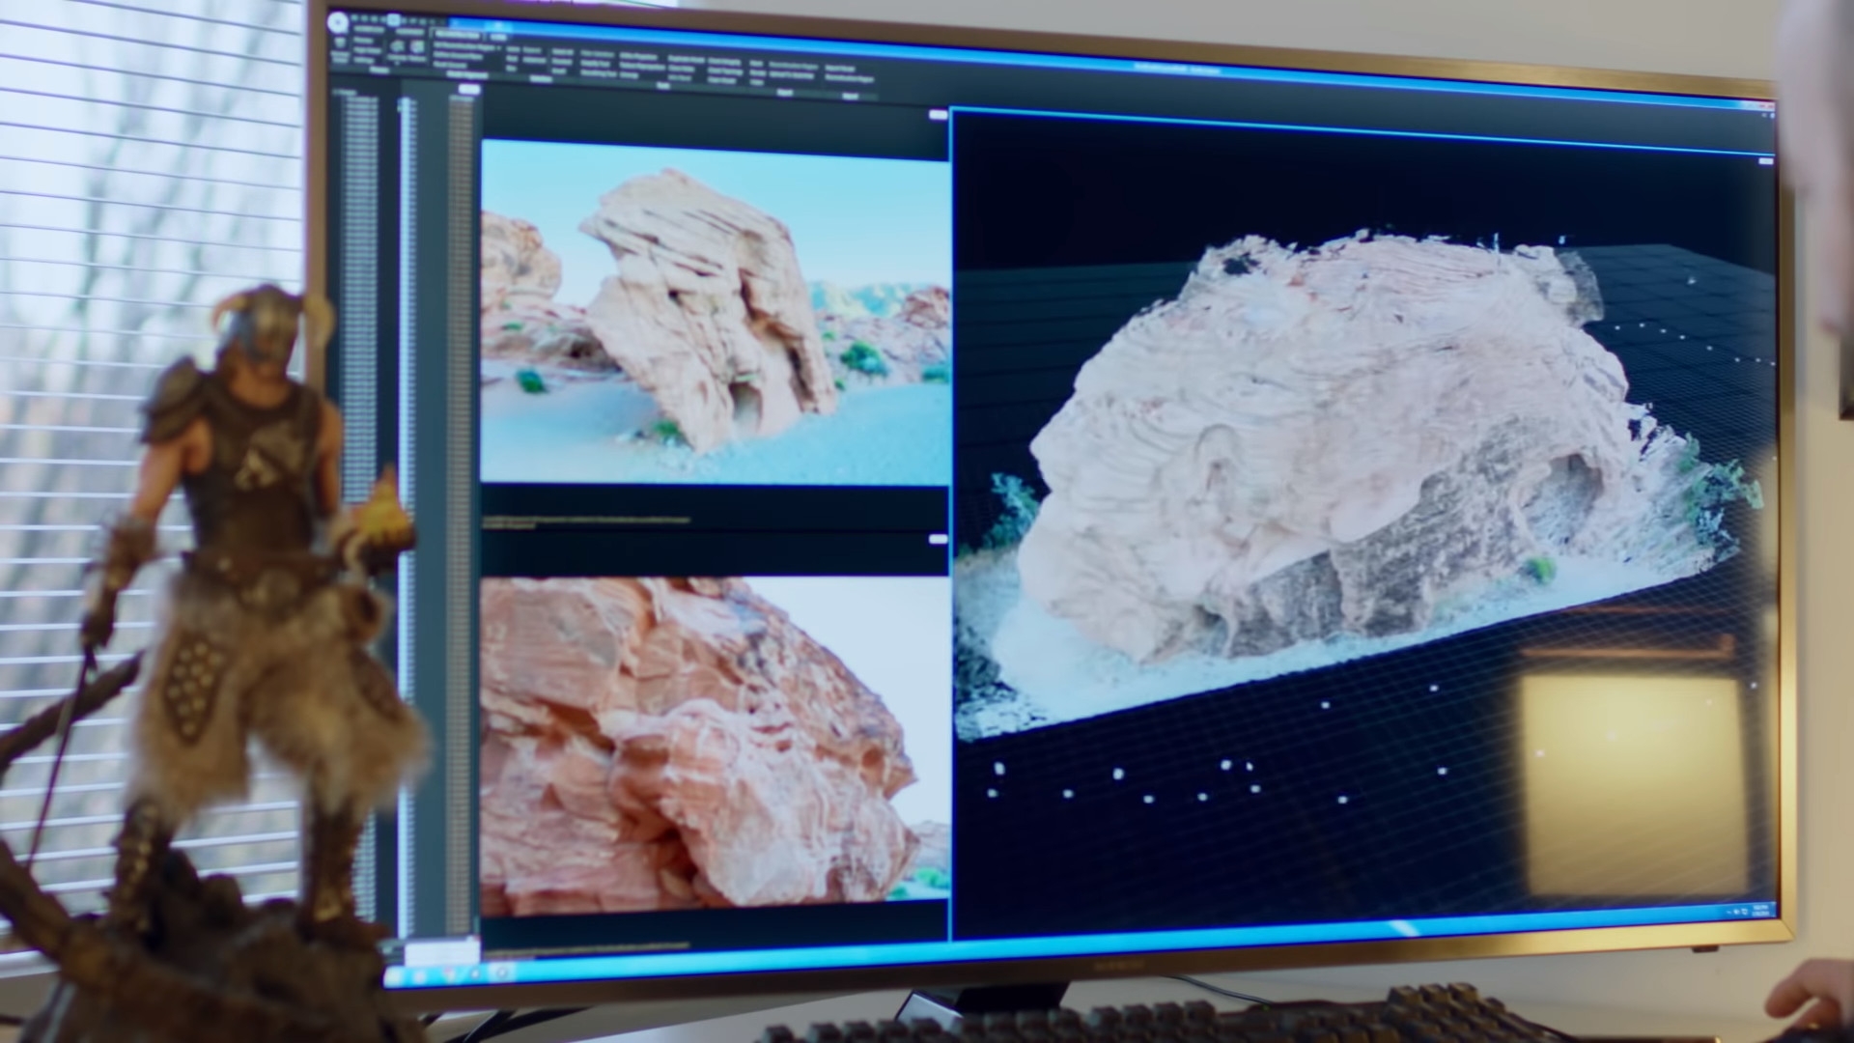
Task: Switch to the WORKFLOW ribbon tab
Action: 369,30
